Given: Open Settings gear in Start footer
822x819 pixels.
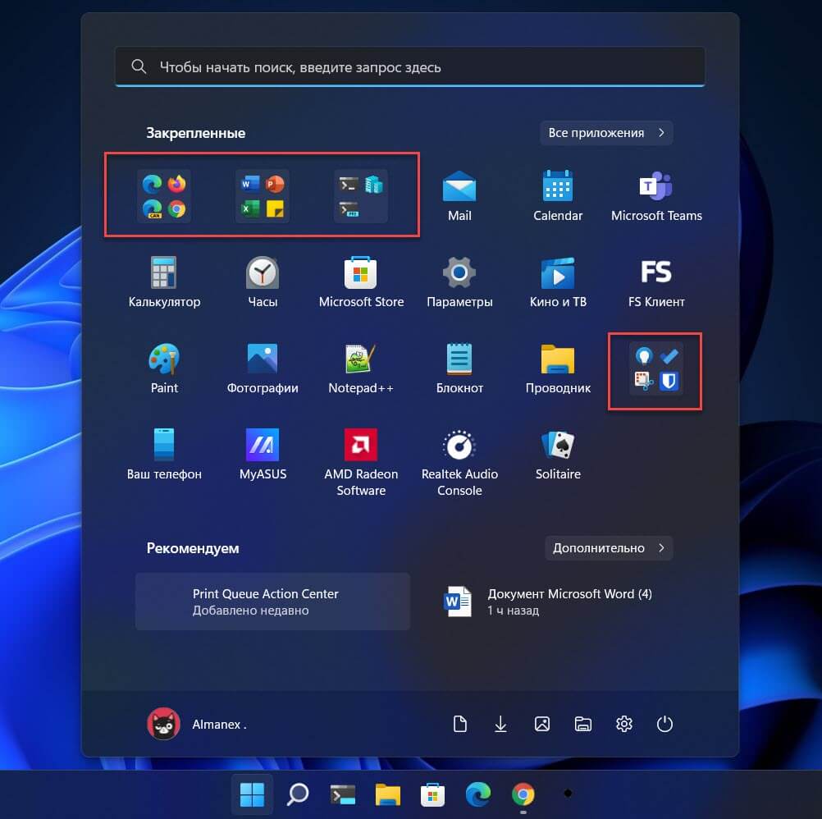Looking at the screenshot, I should [623, 724].
